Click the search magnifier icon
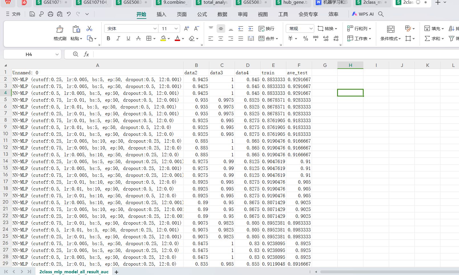Viewport: 459px width, 275px height. click(381, 14)
